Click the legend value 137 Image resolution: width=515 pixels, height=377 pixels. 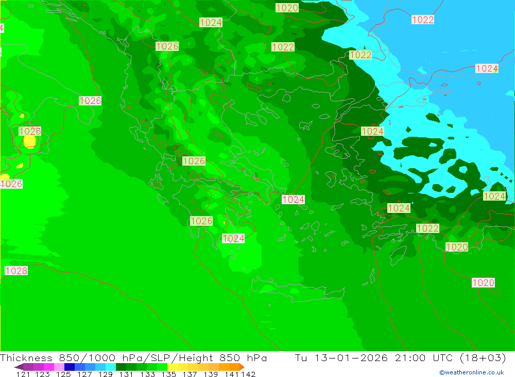(x=190, y=374)
